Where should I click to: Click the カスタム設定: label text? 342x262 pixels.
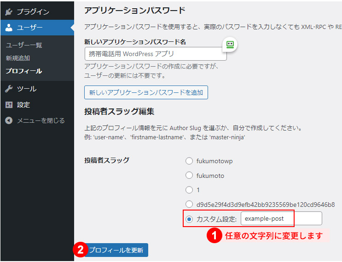(x=217, y=219)
